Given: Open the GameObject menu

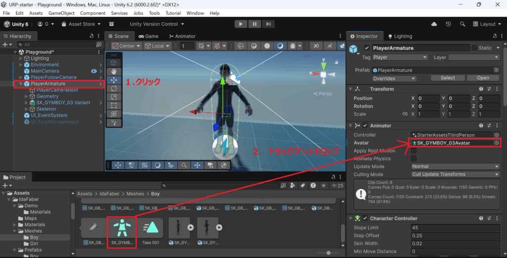Looking at the screenshot, I should point(61,13).
